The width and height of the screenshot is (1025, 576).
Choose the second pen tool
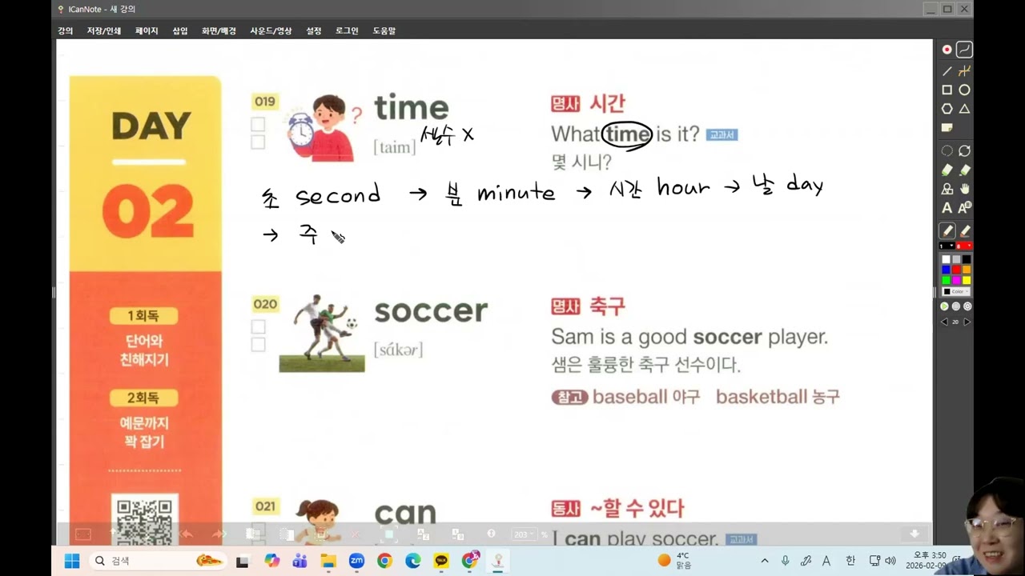tap(964, 230)
